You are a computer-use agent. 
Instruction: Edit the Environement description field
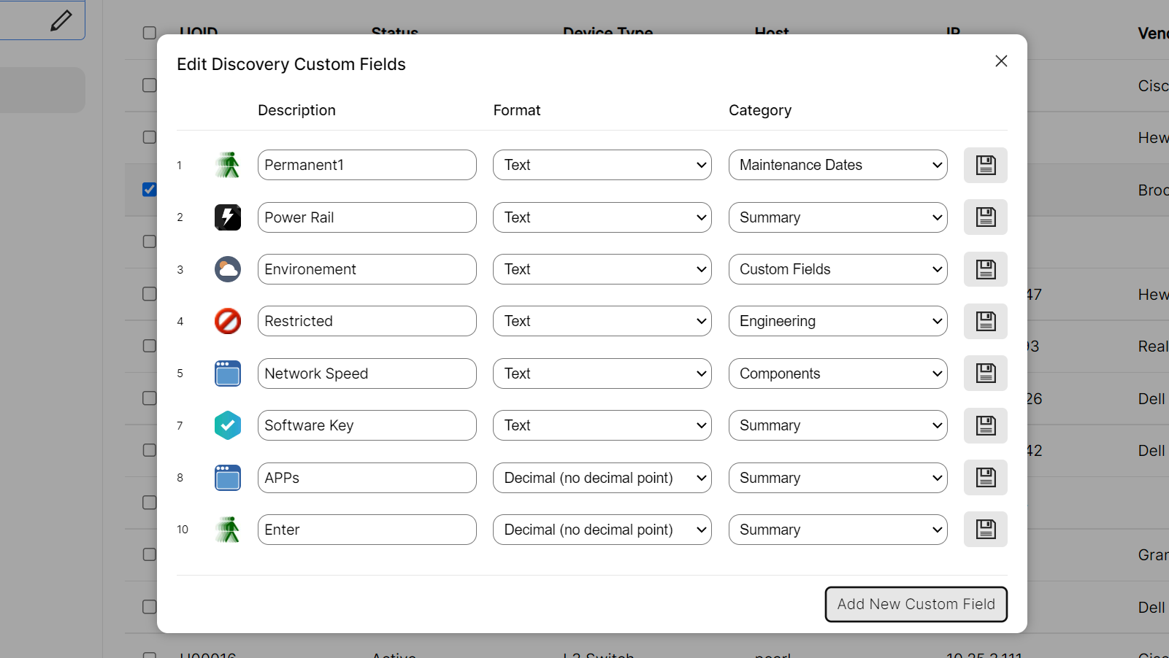[367, 269]
